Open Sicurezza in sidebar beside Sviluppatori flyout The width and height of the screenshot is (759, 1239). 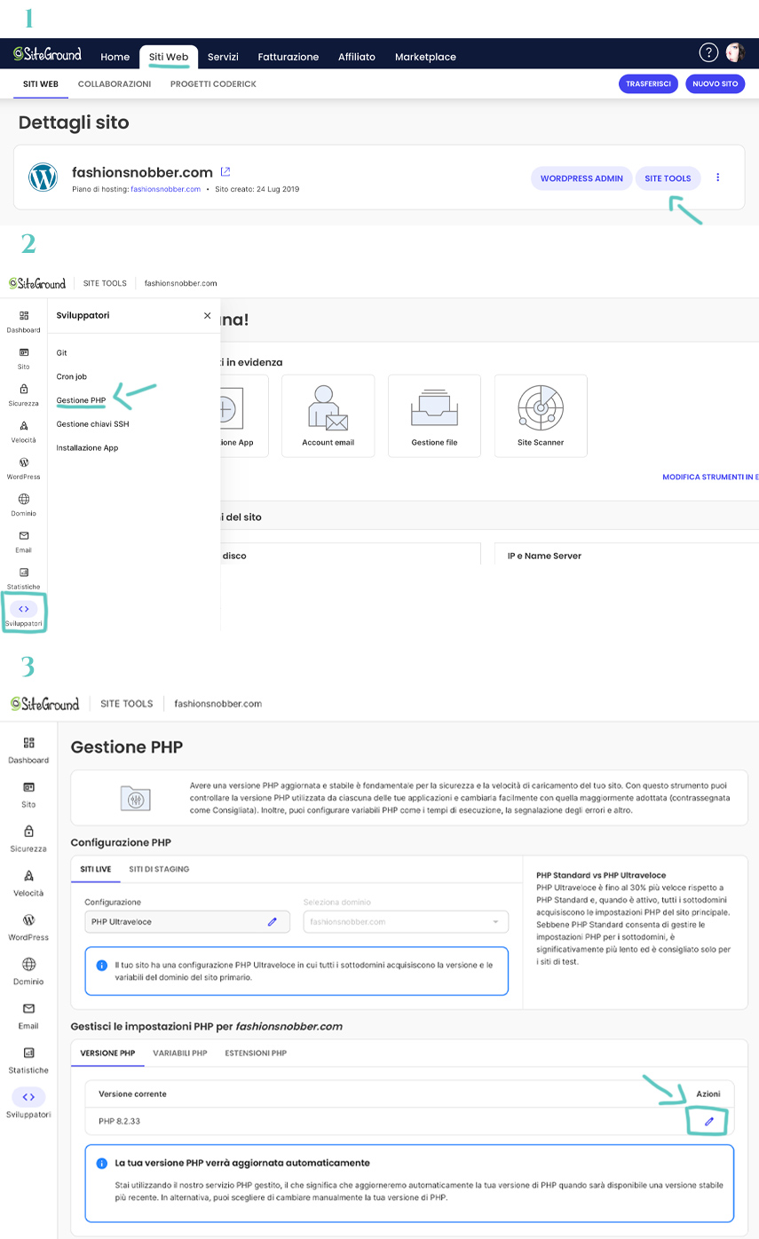click(24, 395)
